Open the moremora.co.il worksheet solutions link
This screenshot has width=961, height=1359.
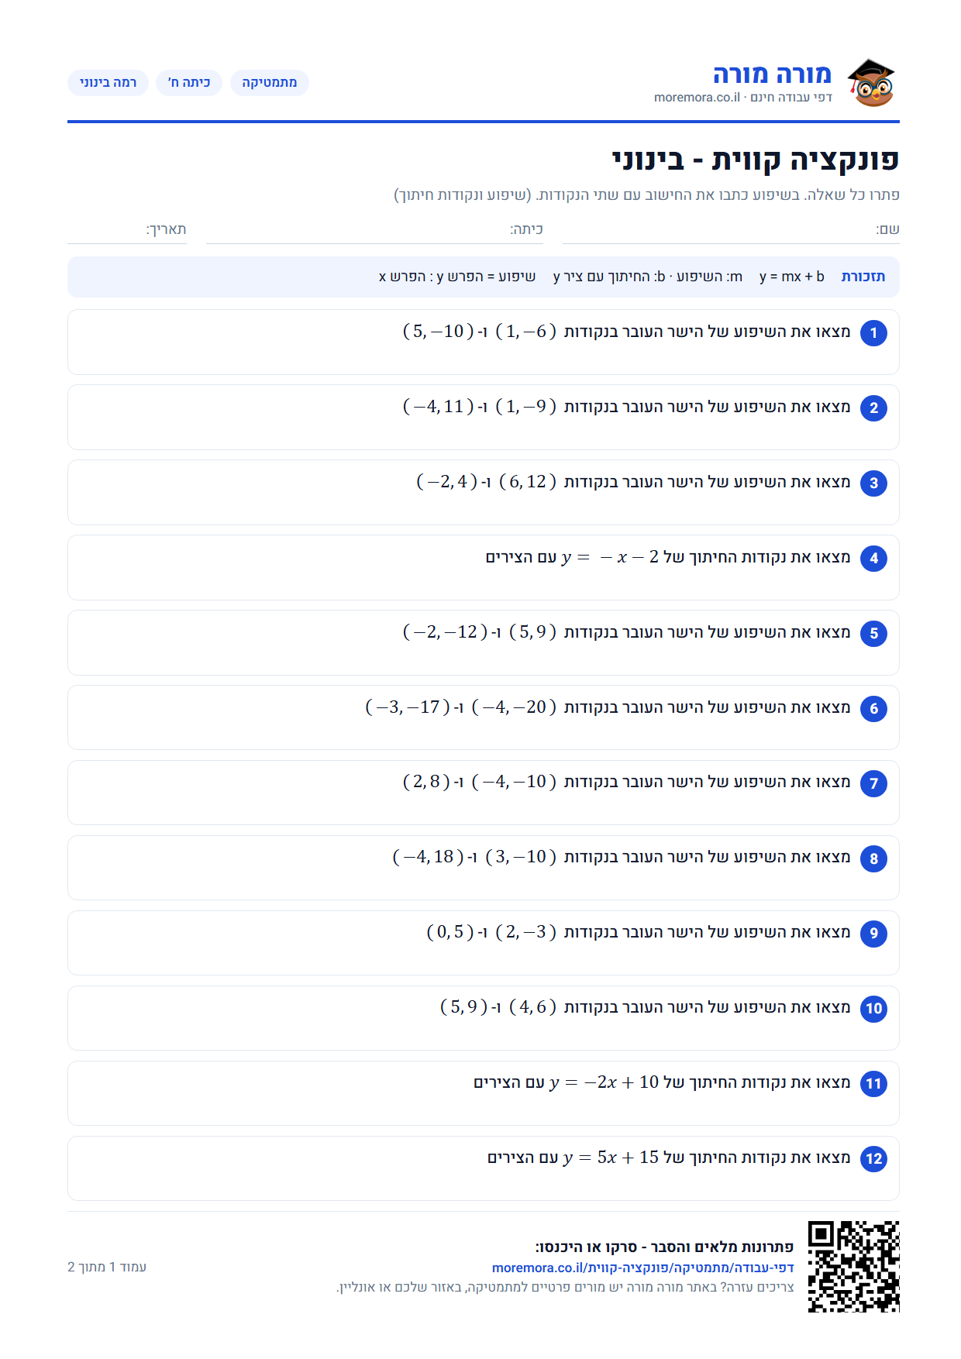pyautogui.click(x=642, y=1268)
